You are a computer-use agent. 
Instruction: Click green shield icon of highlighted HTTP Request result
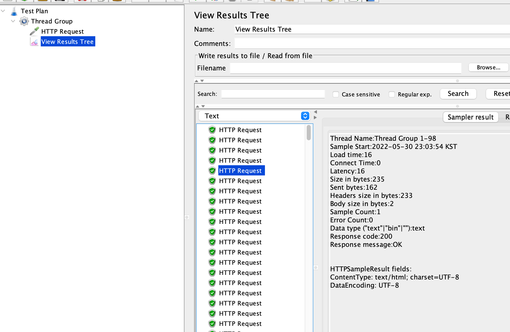tap(212, 171)
